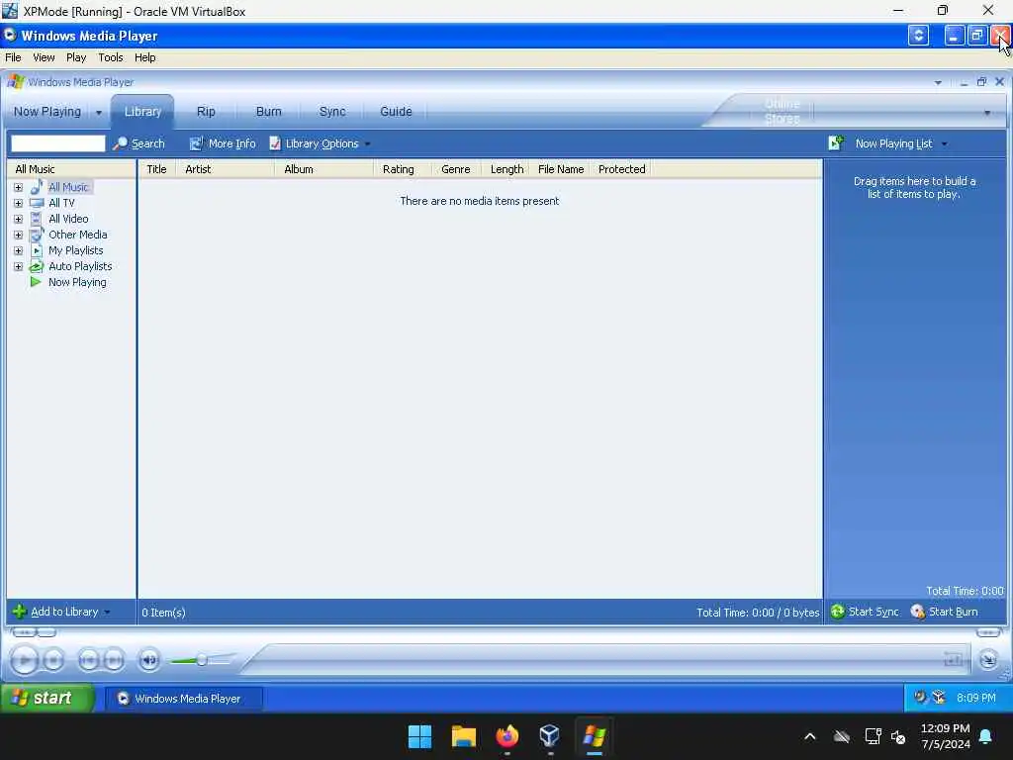The image size is (1013, 760).
Task: Open the Online Stores tab
Action: pos(783,111)
